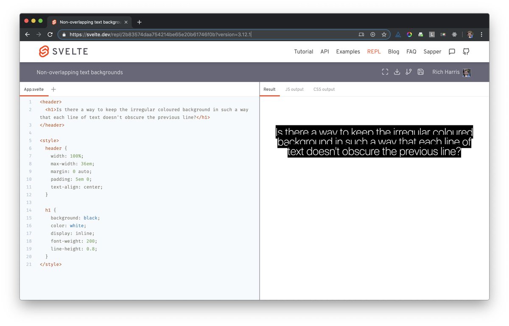Image resolution: width=509 pixels, height=326 pixels.
Task: Open the GitHub icon in site navigation
Action: 466,52
